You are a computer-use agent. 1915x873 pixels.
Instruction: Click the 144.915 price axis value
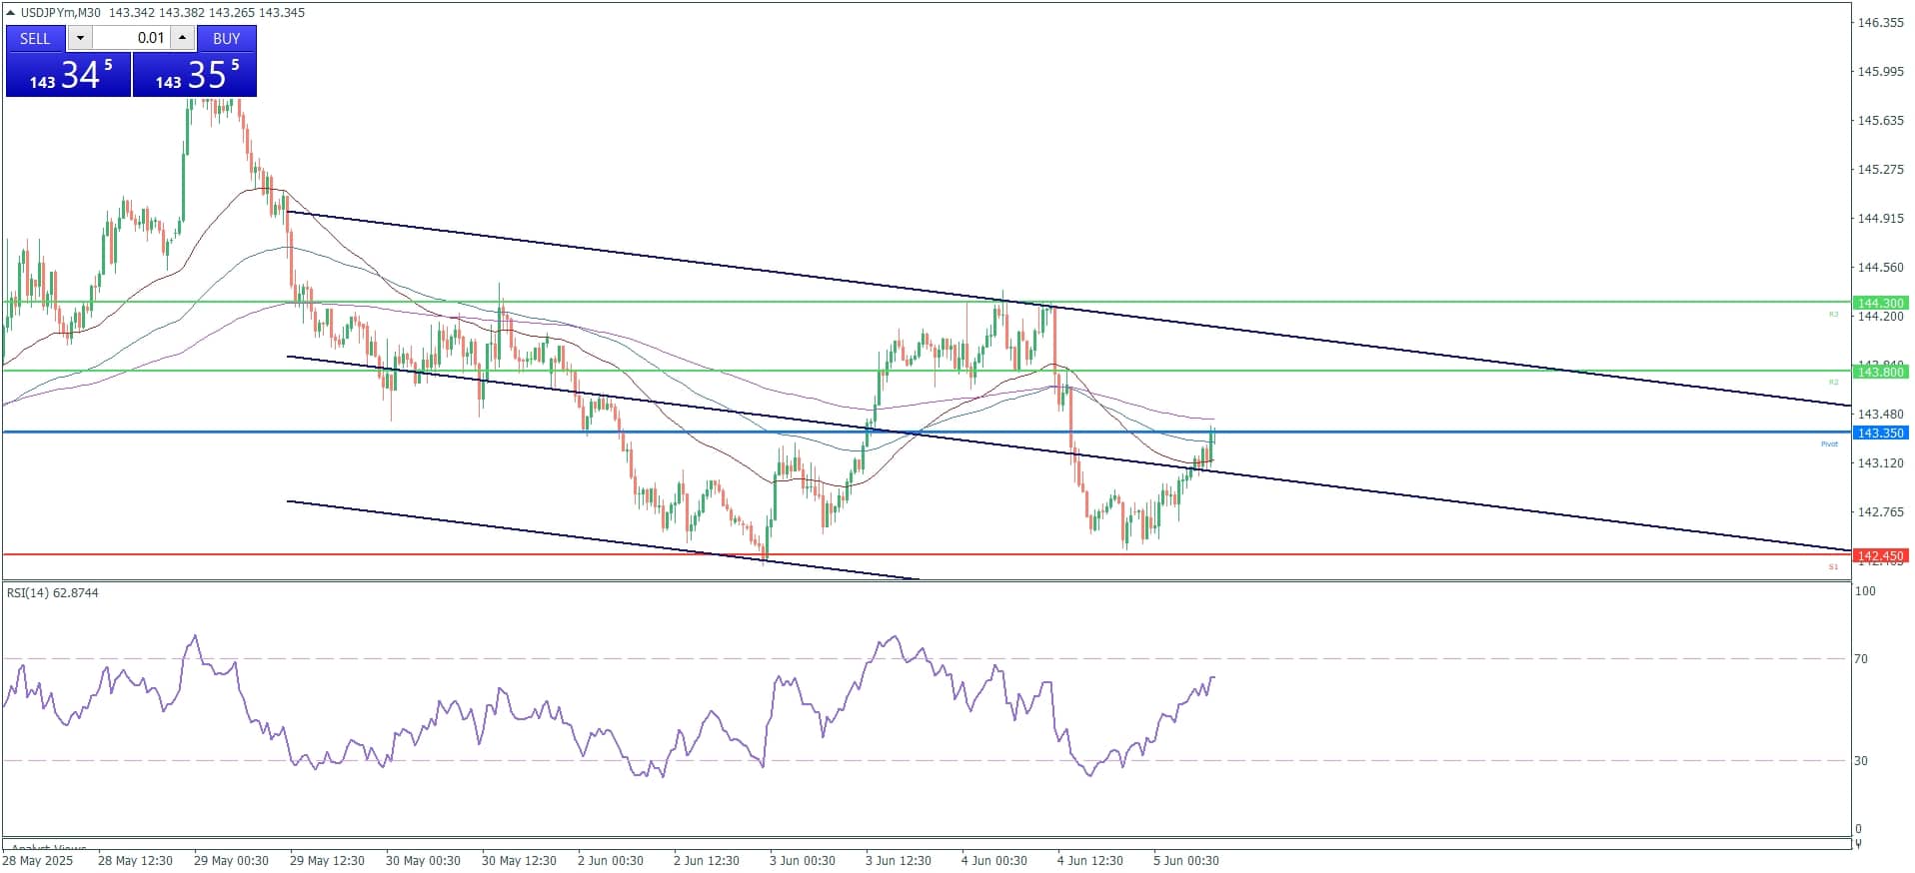click(x=1880, y=218)
